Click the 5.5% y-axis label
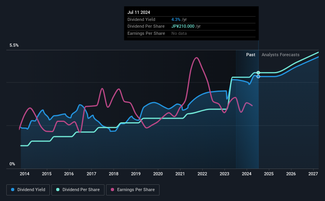325x201 pixels. point(14,45)
